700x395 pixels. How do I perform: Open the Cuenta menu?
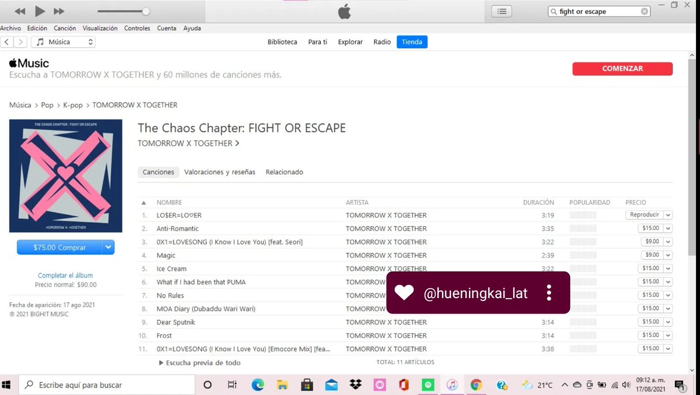click(x=167, y=28)
